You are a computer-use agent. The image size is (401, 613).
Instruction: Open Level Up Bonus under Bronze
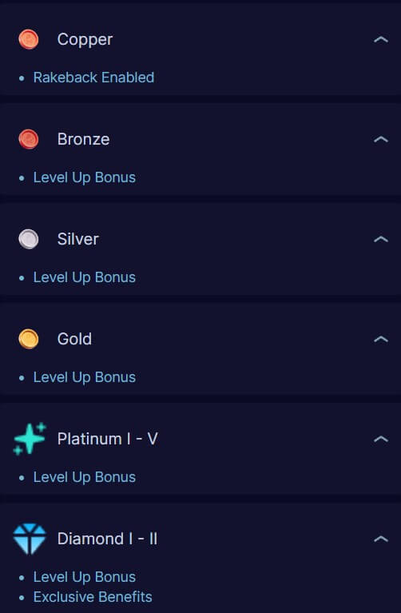[x=85, y=177]
